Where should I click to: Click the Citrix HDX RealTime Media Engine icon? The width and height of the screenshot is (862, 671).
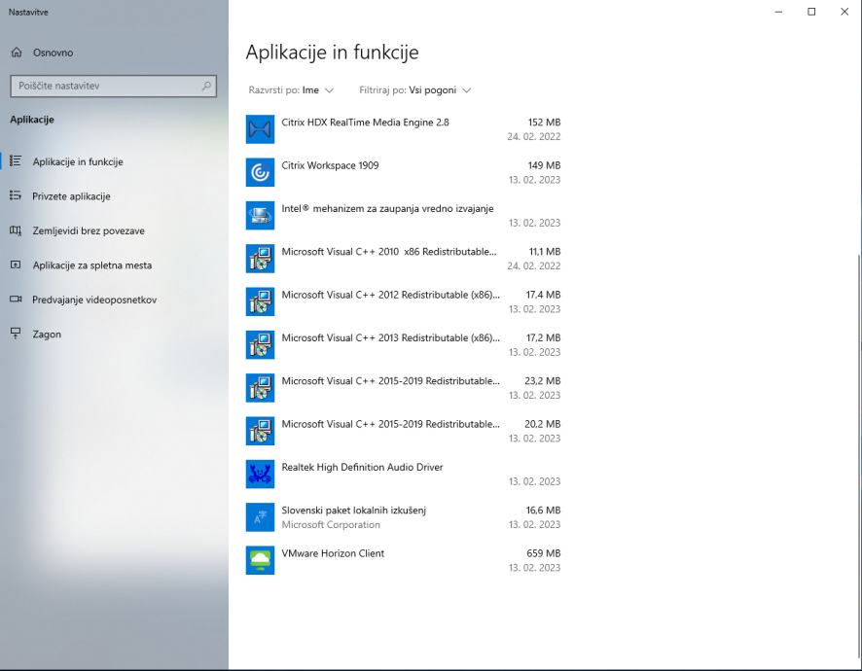tap(260, 129)
